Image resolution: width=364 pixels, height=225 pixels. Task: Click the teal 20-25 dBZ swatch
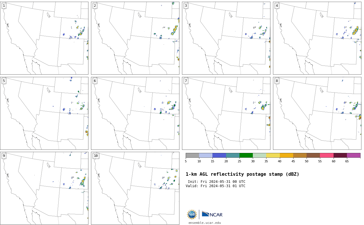[233, 156]
